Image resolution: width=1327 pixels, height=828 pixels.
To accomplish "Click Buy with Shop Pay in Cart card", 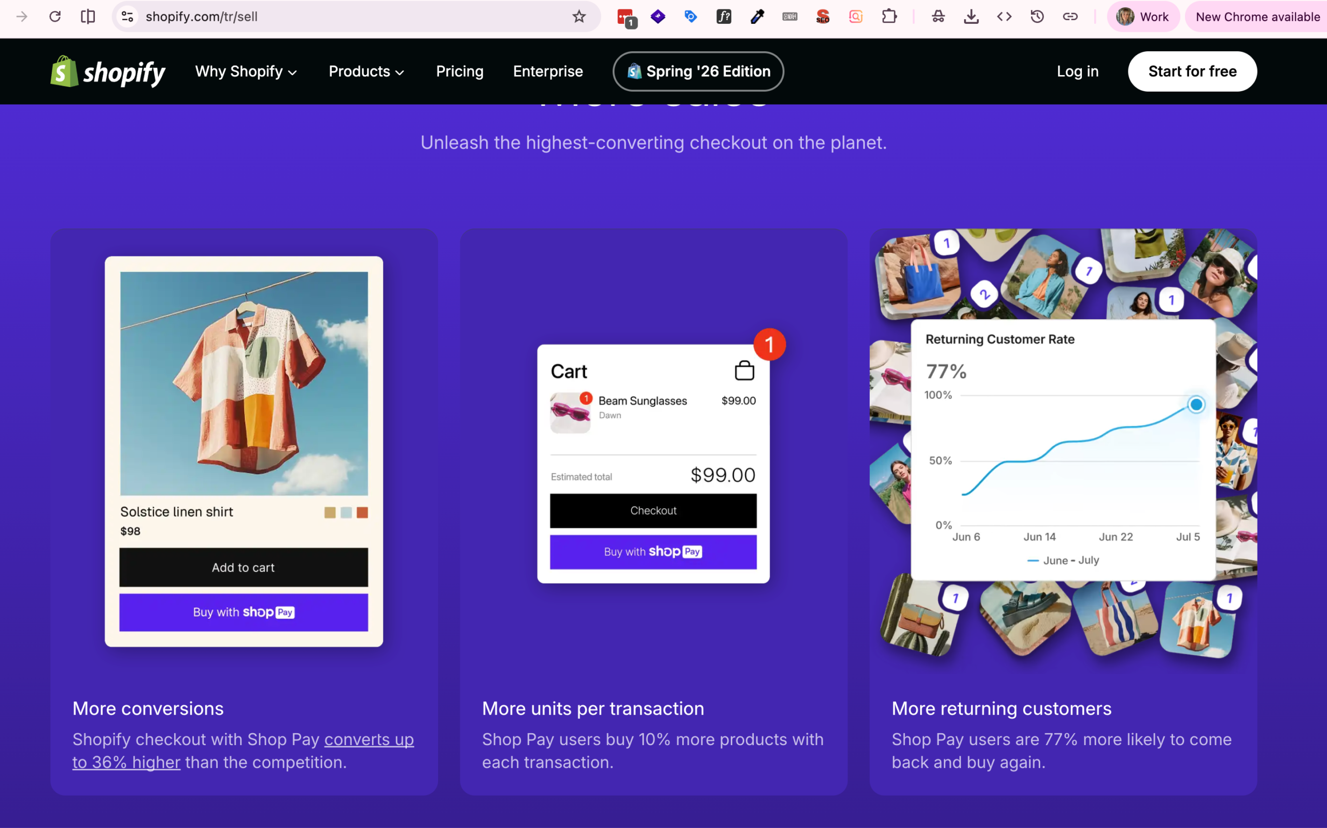I will click(653, 552).
